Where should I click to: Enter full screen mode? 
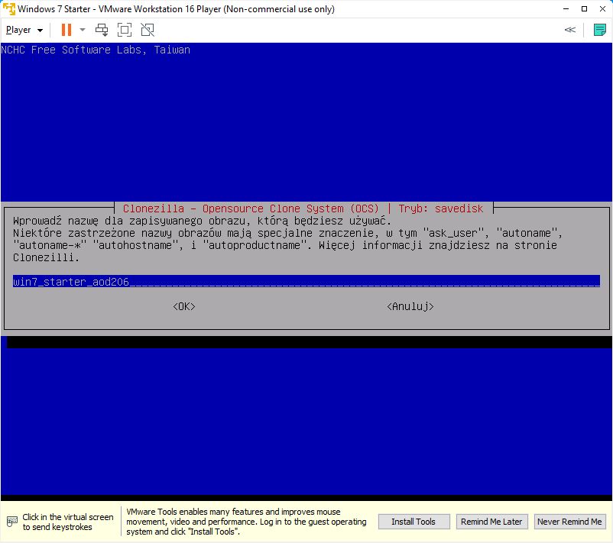coord(125,30)
